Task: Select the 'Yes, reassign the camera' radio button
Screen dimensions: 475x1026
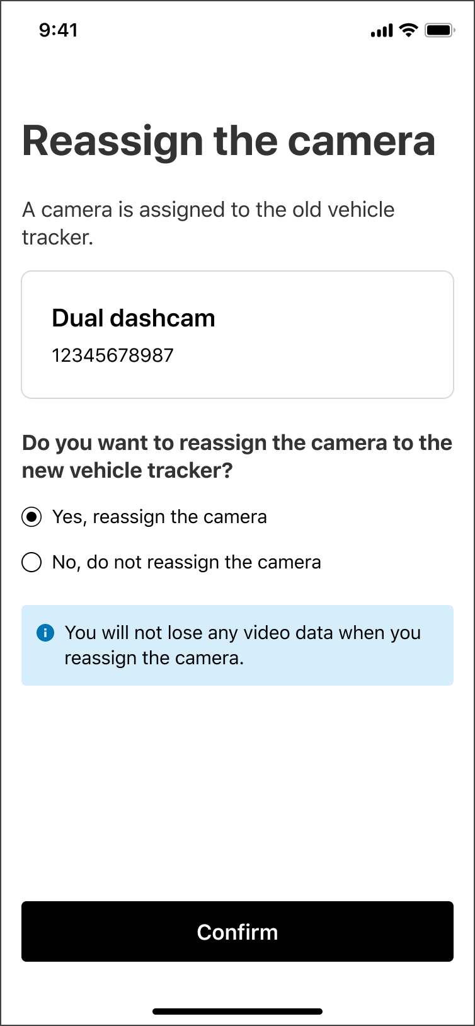Action: coord(31,517)
